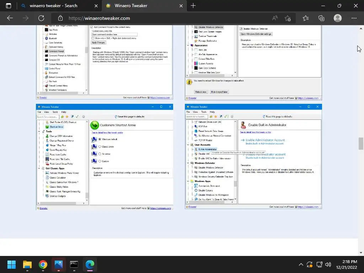The height and width of the screenshot is (273, 364).
Task: Open the tab actions menu icon
Action: click(9, 6)
